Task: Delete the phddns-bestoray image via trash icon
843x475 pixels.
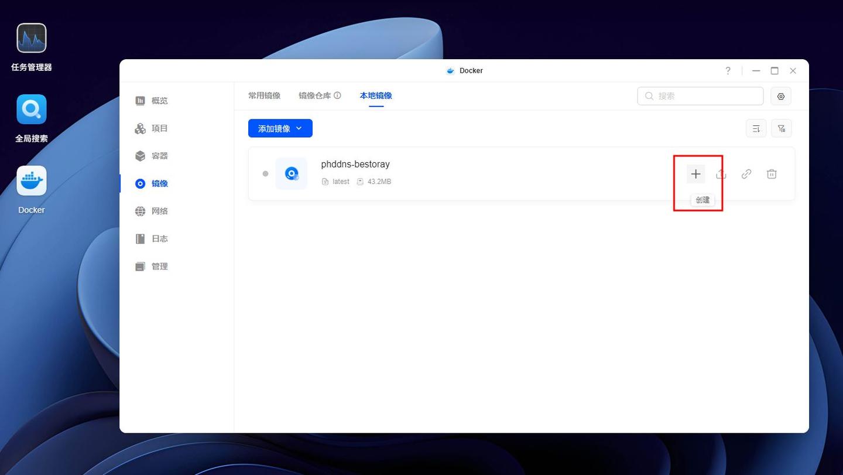Action: click(x=772, y=174)
